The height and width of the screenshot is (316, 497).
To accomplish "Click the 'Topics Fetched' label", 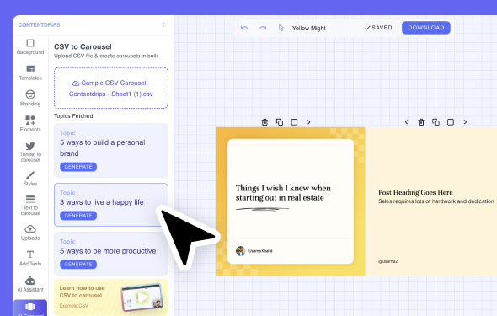I will pyautogui.click(x=73, y=116).
